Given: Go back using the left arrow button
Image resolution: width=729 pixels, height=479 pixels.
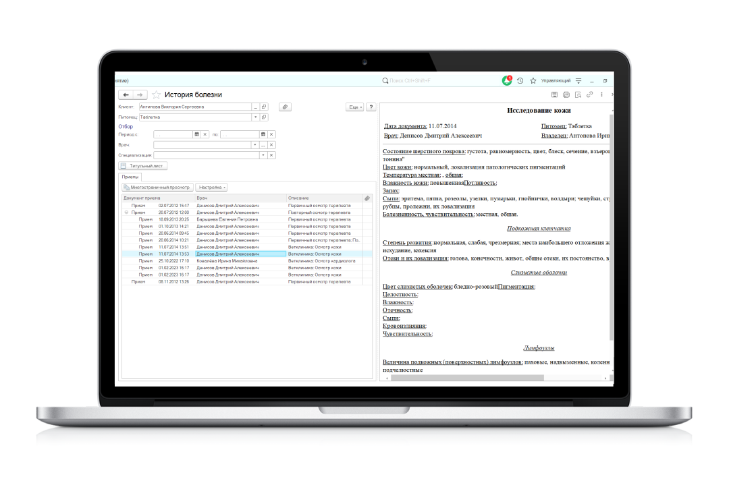Looking at the screenshot, I should coord(126,95).
